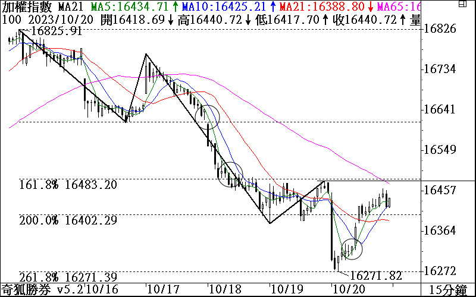Click the 10/17 date axis label

pyautogui.click(x=163, y=290)
